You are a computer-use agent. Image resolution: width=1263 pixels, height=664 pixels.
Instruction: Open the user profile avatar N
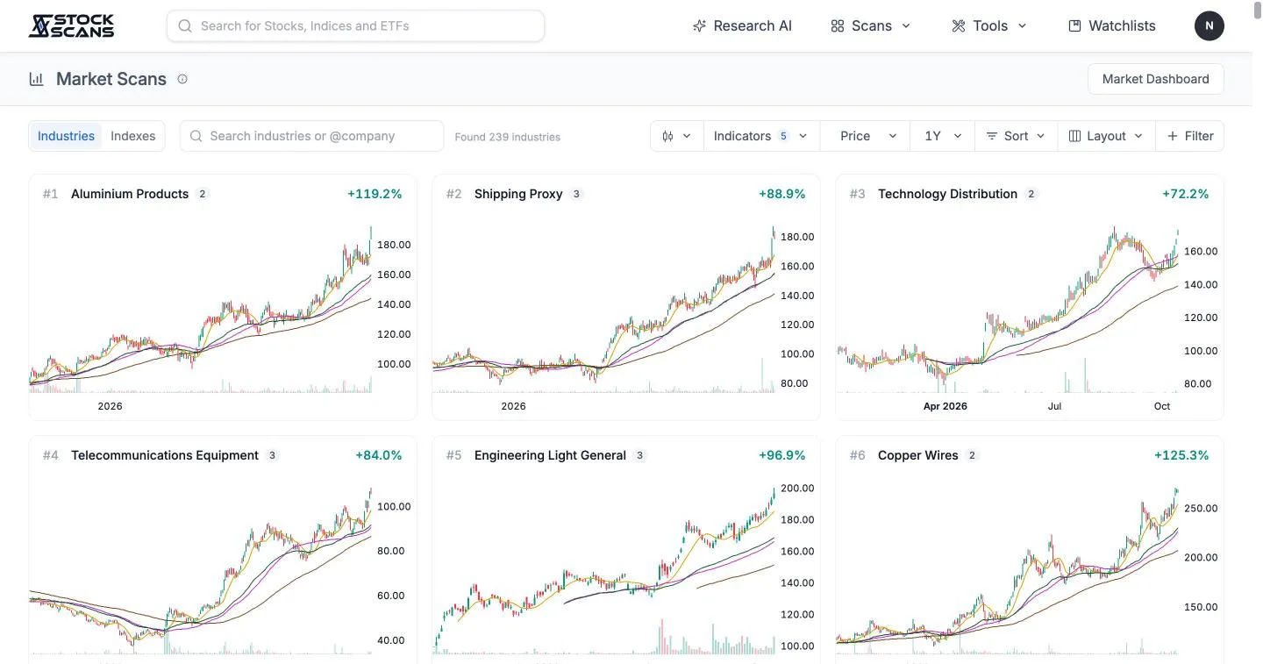pyautogui.click(x=1209, y=25)
